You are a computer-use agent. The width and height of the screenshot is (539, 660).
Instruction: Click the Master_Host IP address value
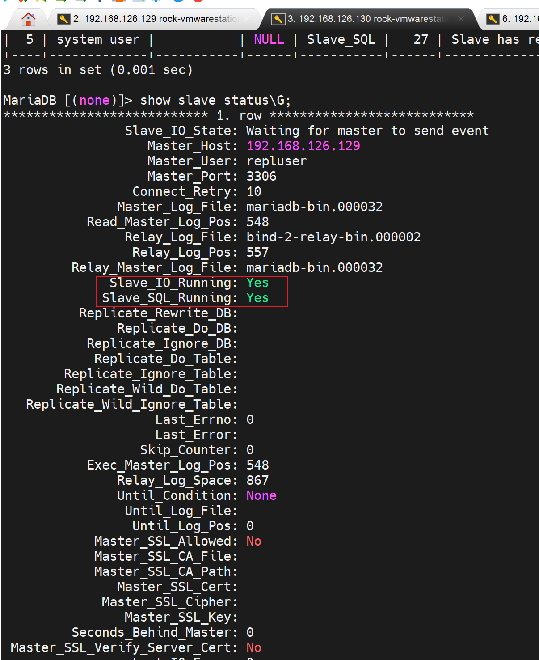tap(303, 146)
